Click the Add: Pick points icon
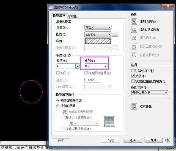This screenshot has width=176, height=151. coord(134,21)
